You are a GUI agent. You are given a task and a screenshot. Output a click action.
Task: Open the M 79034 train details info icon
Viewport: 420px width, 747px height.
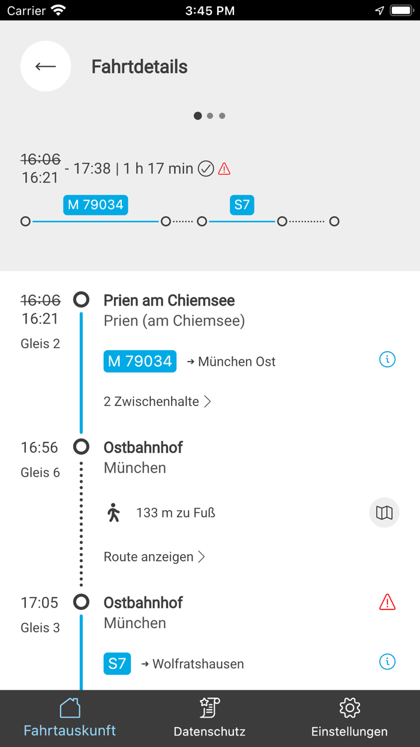point(388,359)
